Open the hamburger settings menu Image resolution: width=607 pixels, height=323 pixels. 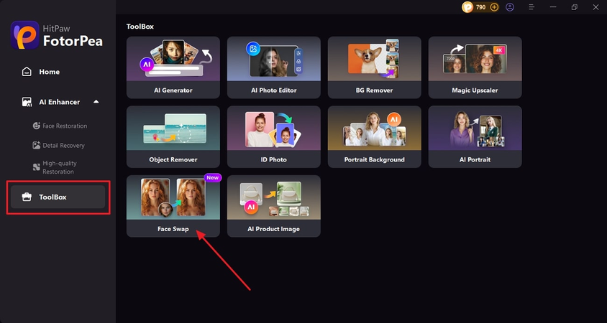coord(531,7)
